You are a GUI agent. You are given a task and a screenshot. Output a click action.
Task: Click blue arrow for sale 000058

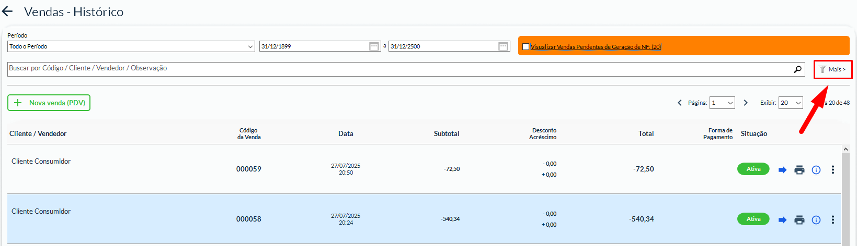click(782, 219)
